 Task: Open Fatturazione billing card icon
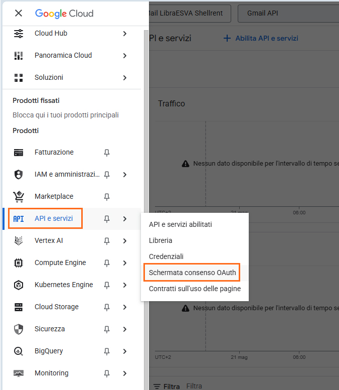coord(19,153)
